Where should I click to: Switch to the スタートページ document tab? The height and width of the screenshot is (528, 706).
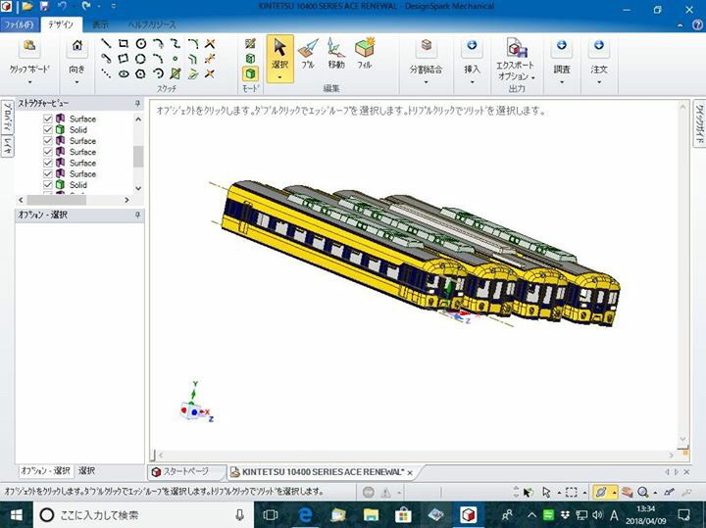(185, 472)
